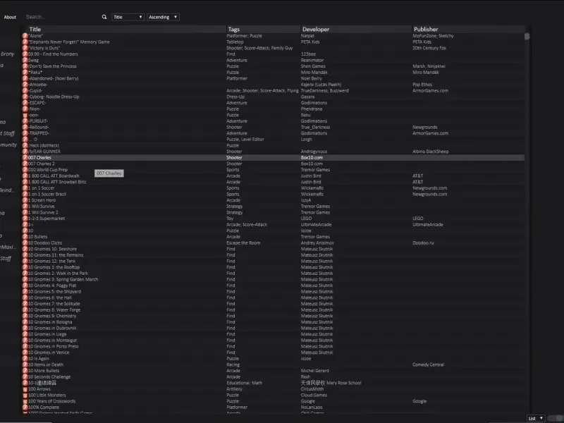
Task: Click the Flash icon beside 10 Bullets
Action: click(x=25, y=237)
